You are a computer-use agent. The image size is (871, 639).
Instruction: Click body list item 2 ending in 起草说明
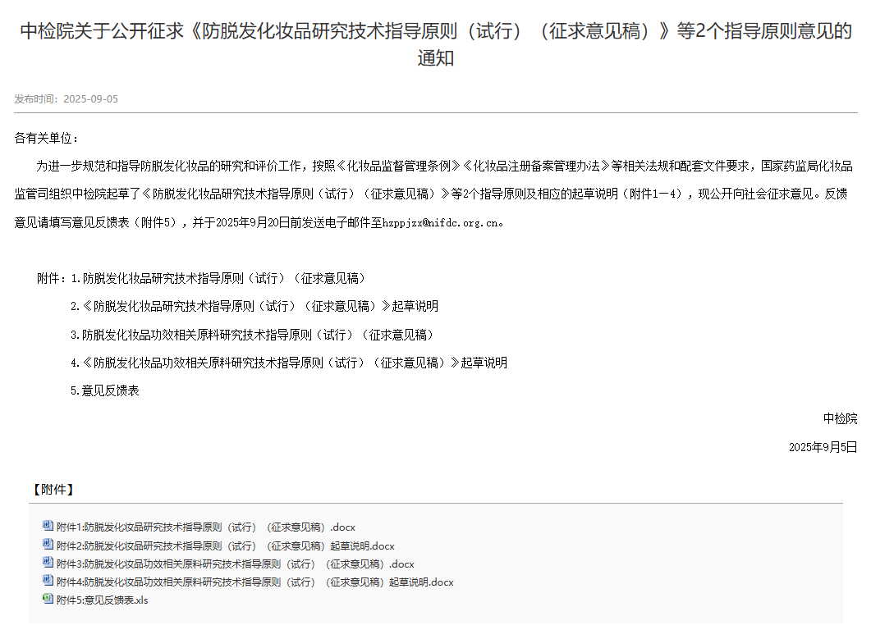254,306
